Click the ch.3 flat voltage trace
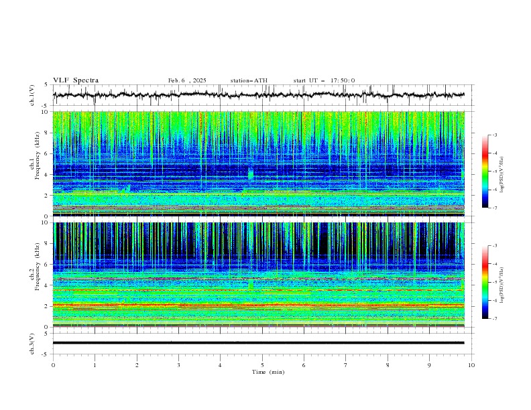This screenshot has height=410, width=531. click(259, 343)
